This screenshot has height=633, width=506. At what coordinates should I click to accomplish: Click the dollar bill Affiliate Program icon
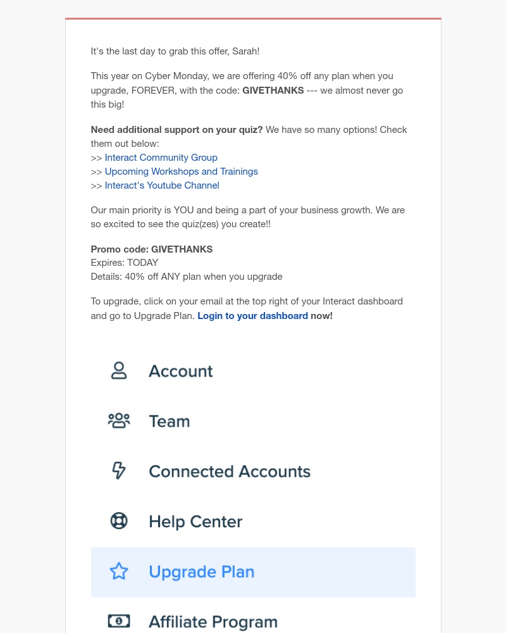pos(119,622)
